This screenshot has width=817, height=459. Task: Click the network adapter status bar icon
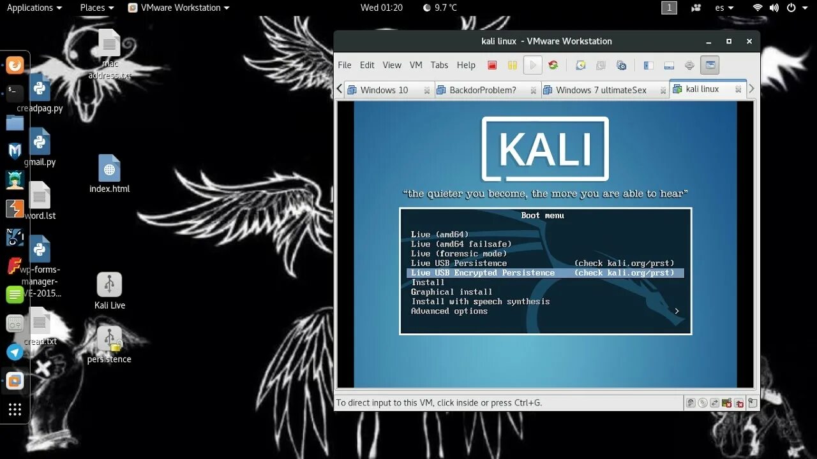[x=715, y=403]
